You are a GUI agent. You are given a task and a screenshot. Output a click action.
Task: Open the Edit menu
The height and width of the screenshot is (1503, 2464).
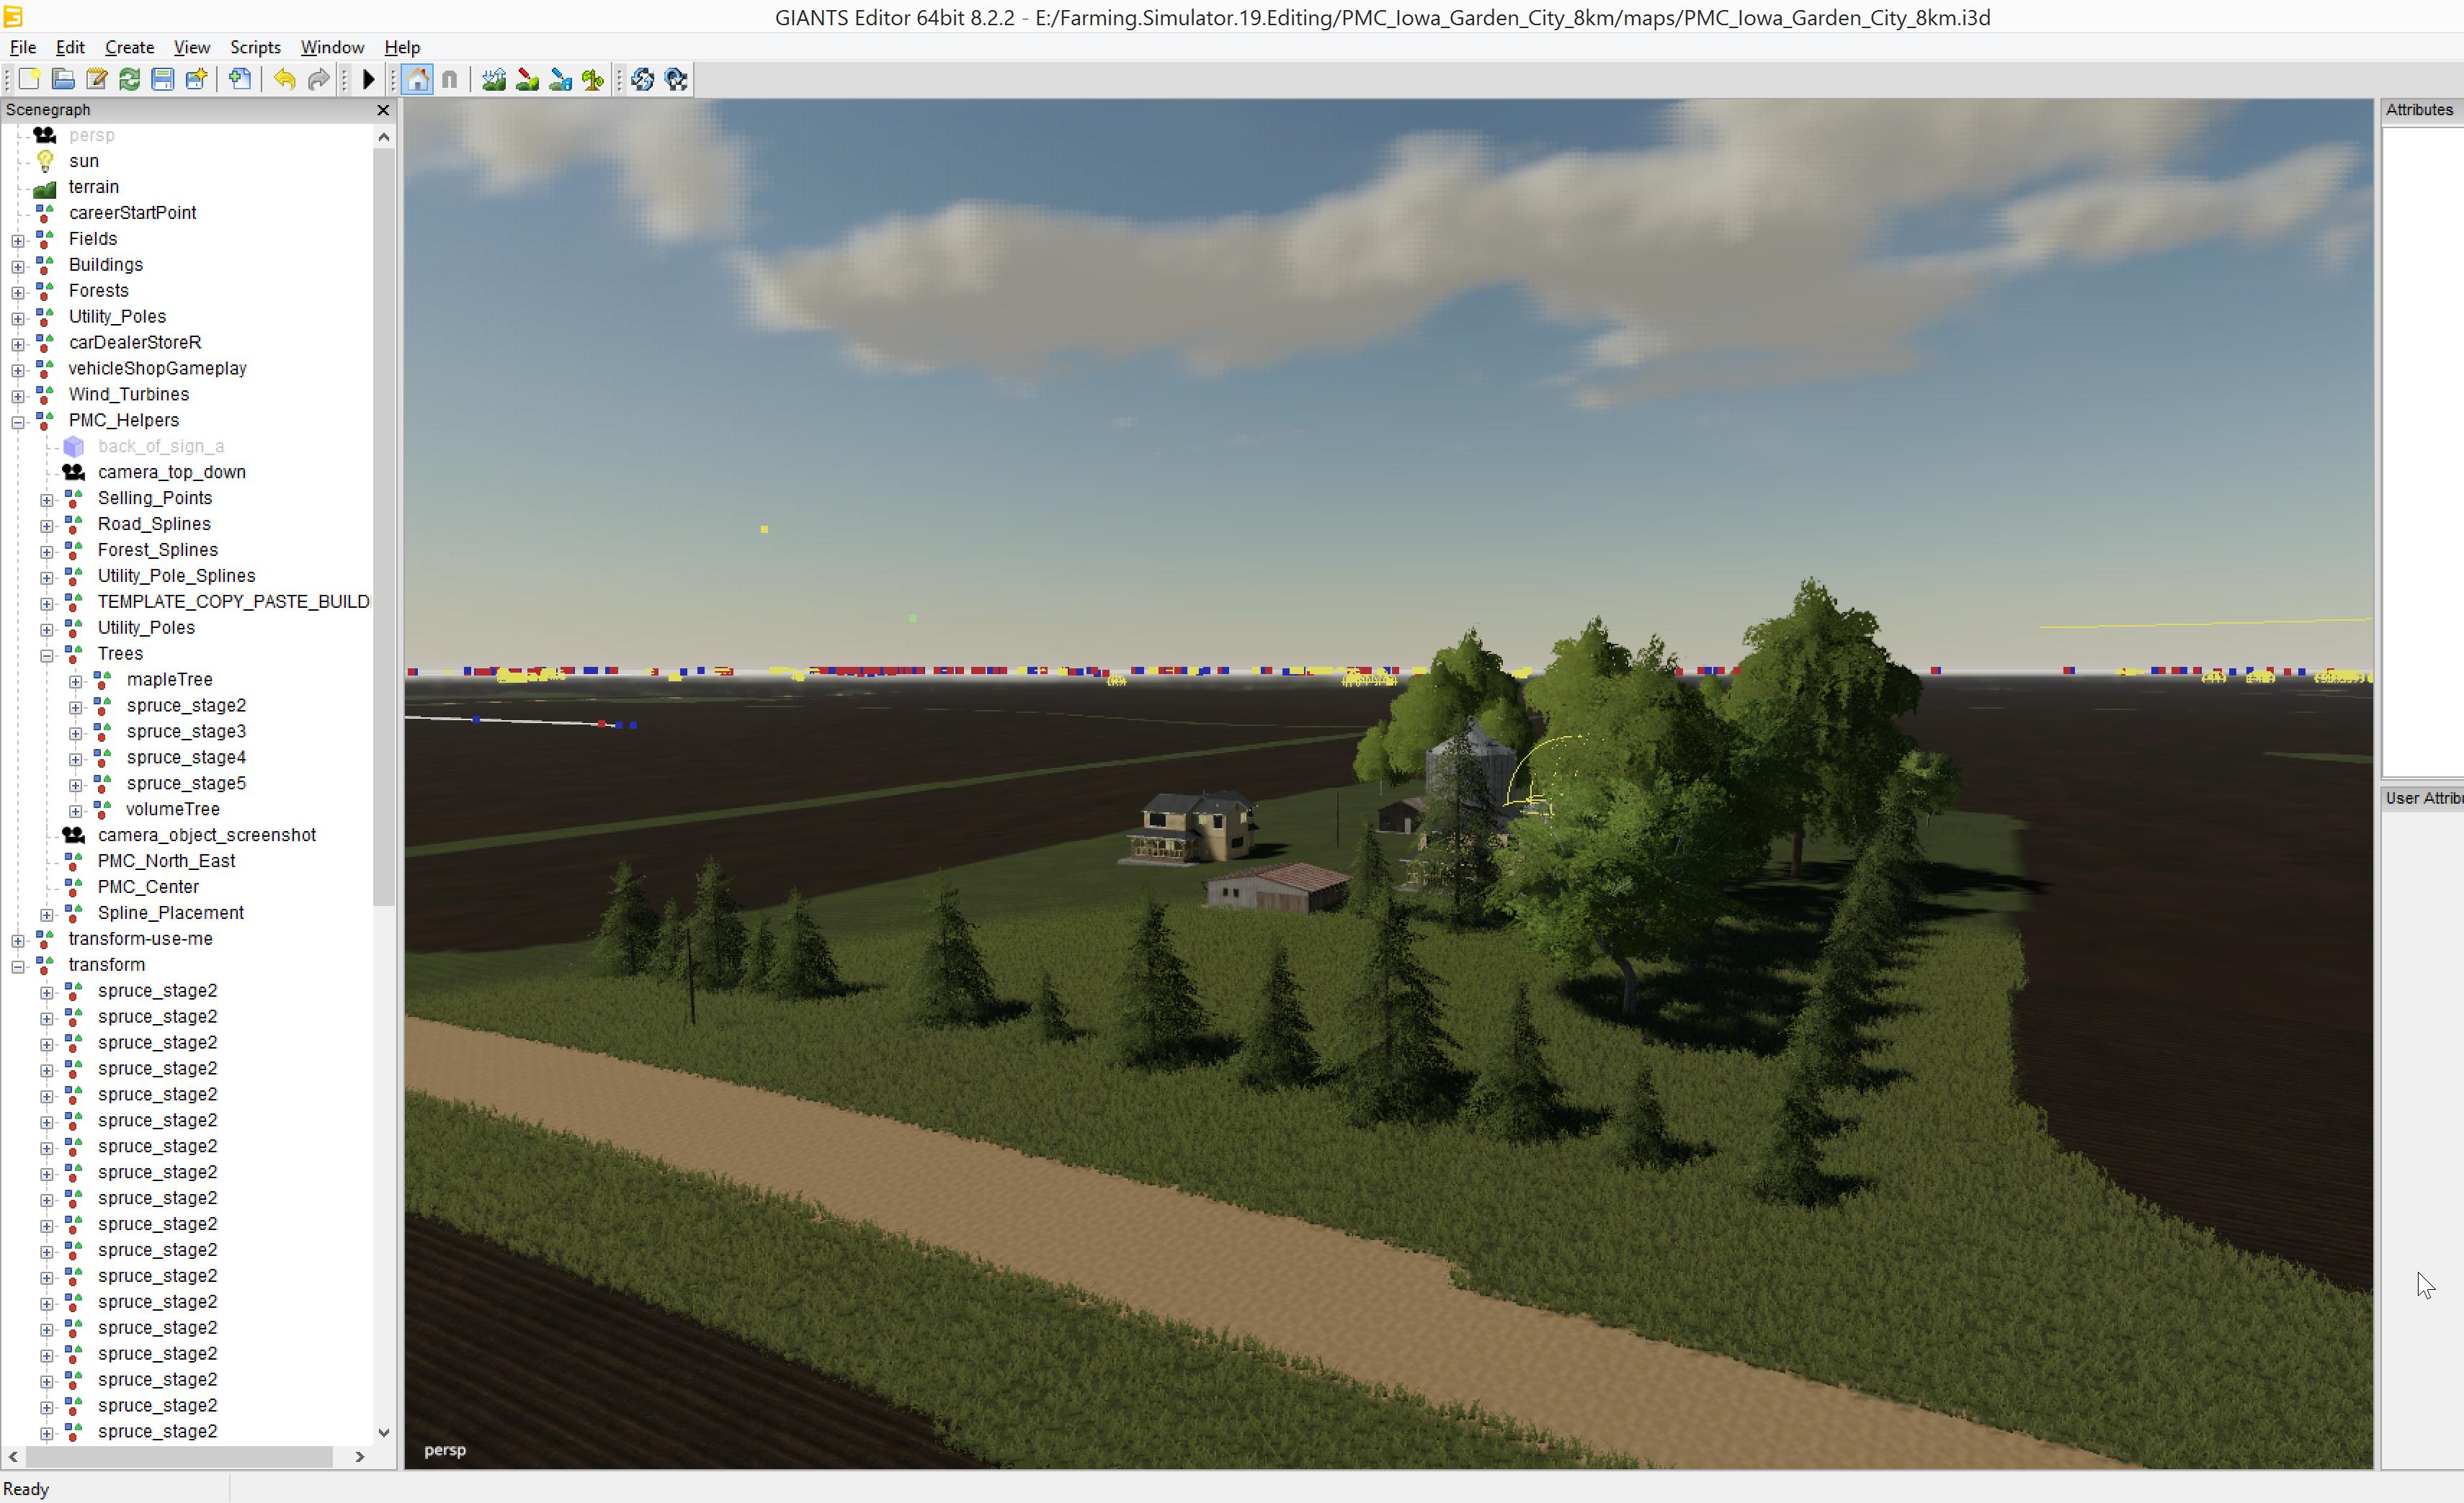[x=70, y=47]
